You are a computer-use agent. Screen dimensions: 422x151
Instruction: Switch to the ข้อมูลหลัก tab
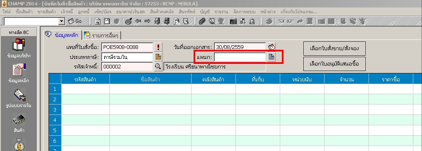coord(62,35)
